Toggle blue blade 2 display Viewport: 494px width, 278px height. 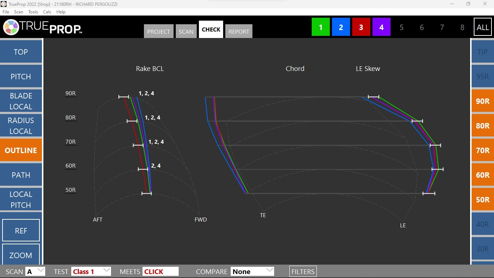(x=341, y=27)
